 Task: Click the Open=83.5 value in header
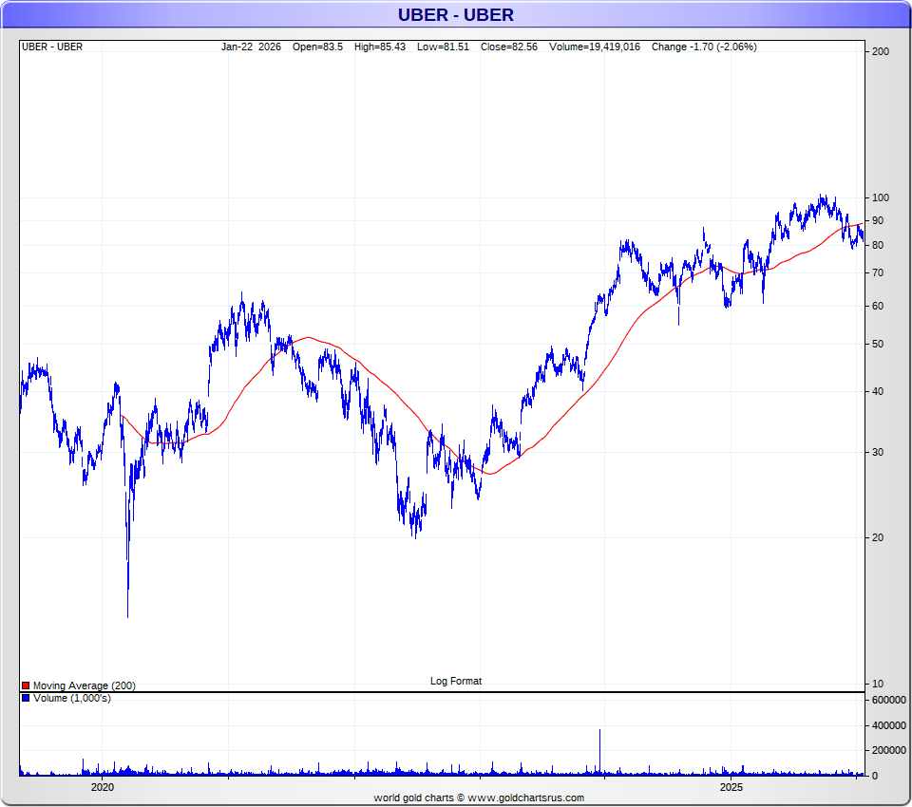point(317,47)
